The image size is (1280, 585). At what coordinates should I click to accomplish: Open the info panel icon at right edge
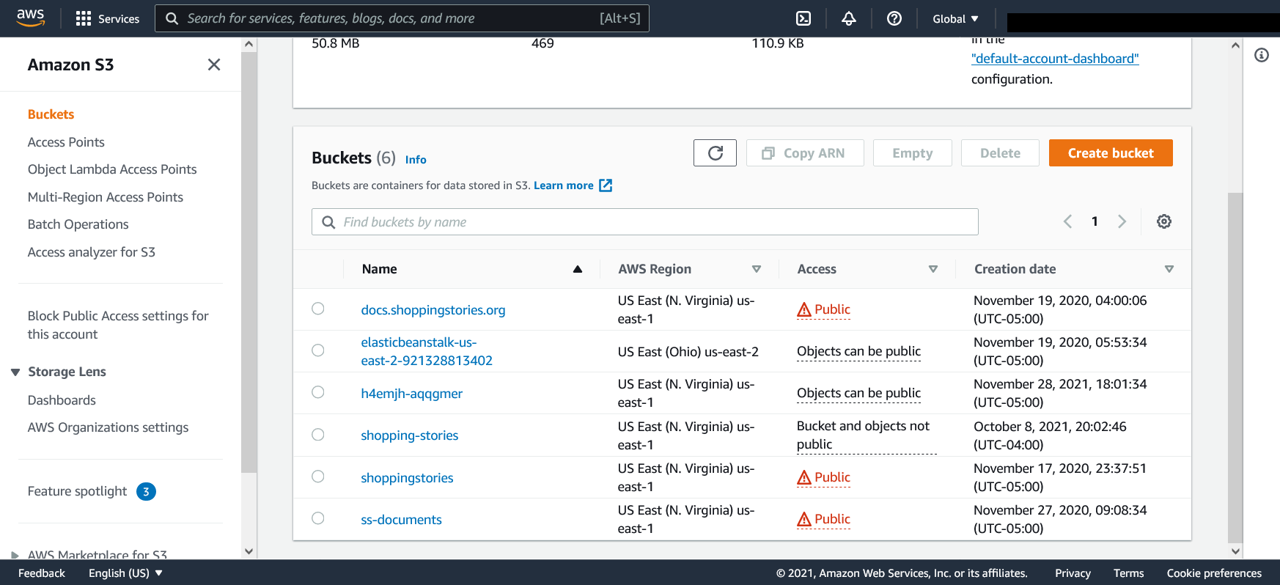pyautogui.click(x=1262, y=55)
